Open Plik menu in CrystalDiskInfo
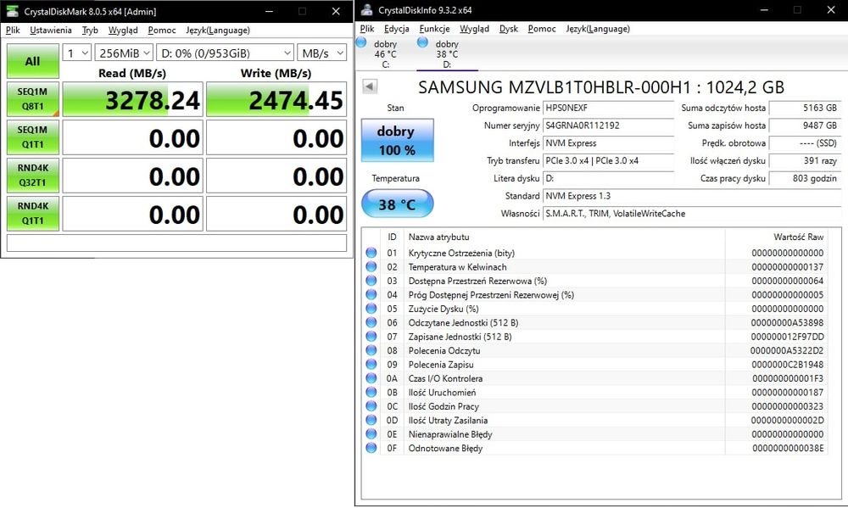The height and width of the screenshot is (508, 848). pyautogui.click(x=367, y=29)
